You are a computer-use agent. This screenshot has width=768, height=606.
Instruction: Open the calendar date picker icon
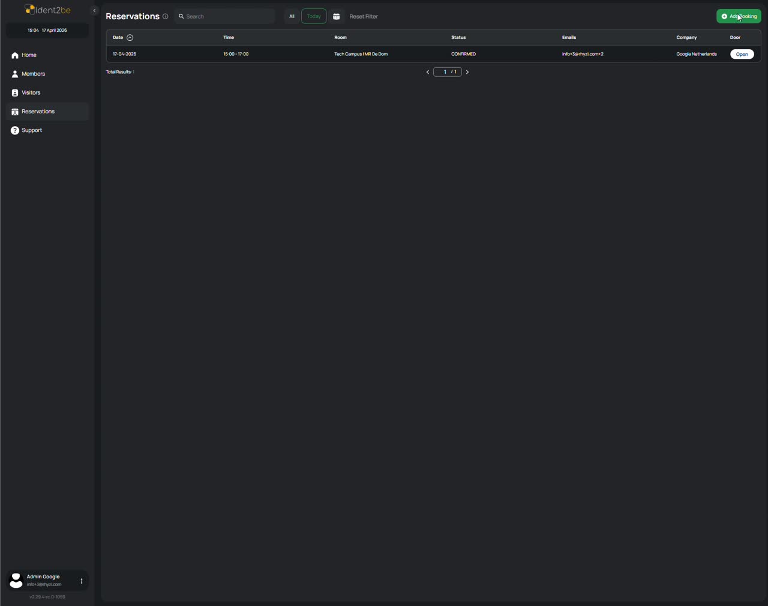tap(337, 17)
